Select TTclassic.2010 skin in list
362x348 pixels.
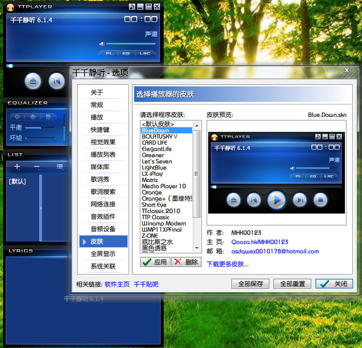[166, 211]
